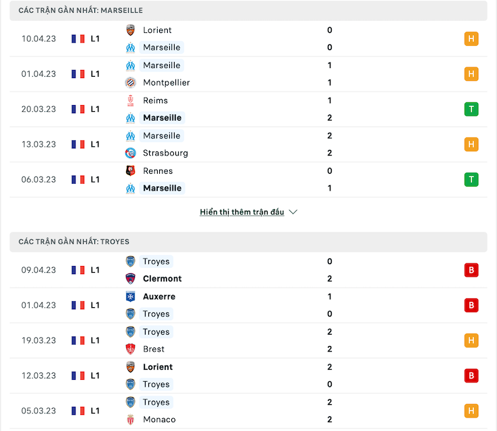
Task: Click the Reims club logo
Action: coord(130,100)
